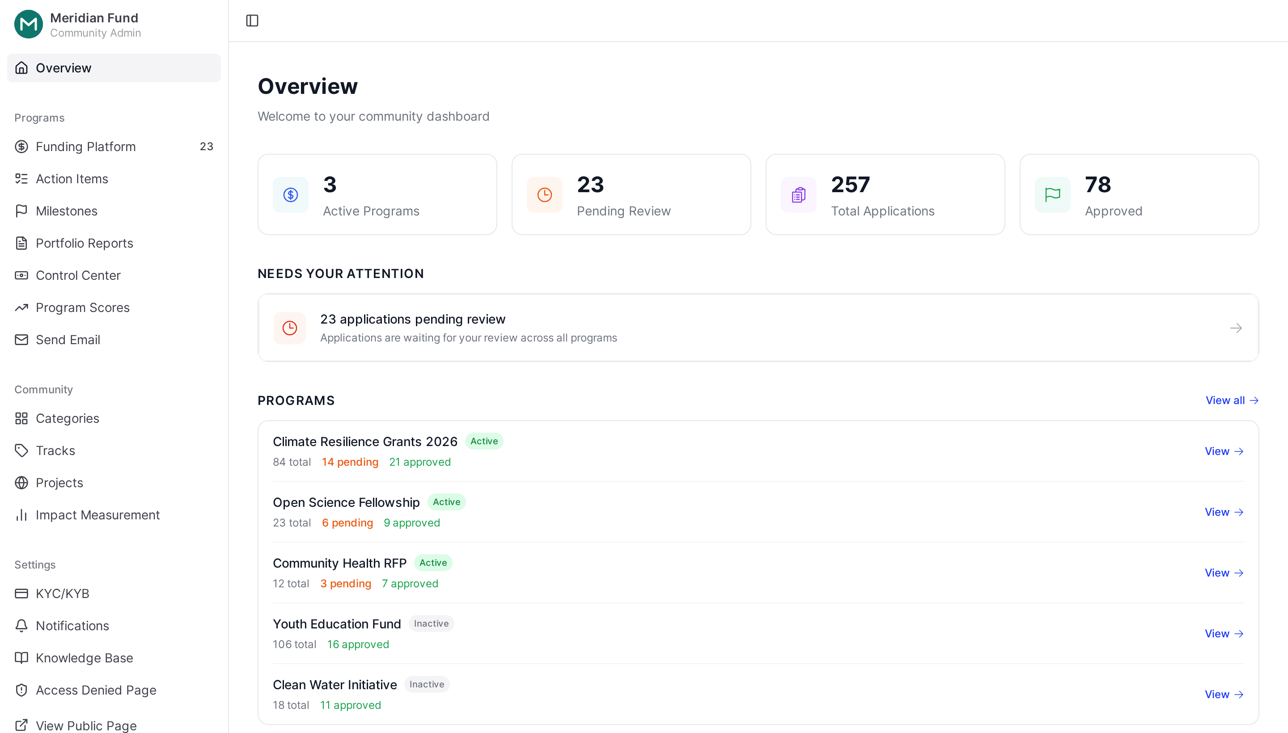
Task: Open Control Center
Action: [114, 275]
